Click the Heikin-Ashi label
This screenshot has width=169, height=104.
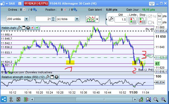click(x=9, y=28)
